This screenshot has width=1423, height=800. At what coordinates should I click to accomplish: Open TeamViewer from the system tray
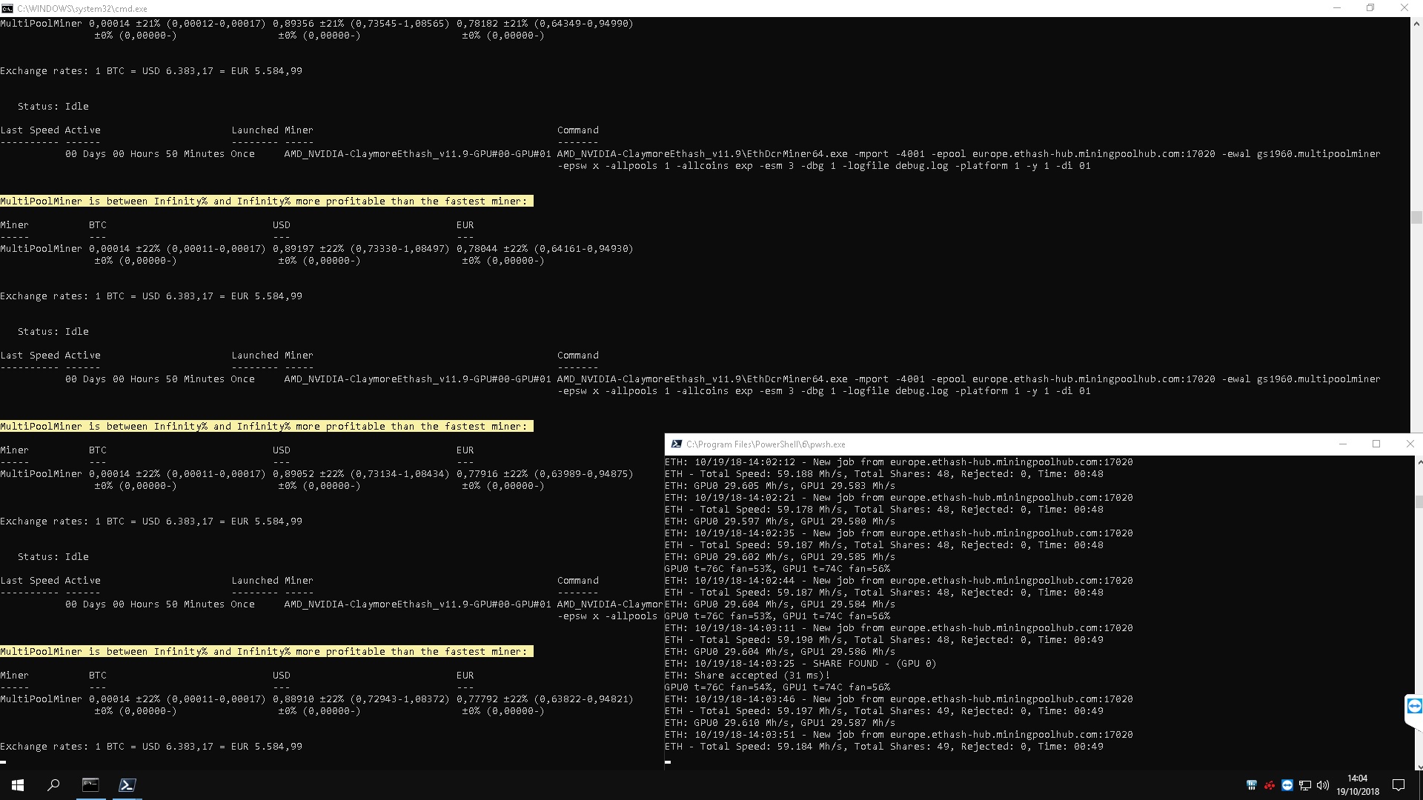pyautogui.click(x=1287, y=785)
